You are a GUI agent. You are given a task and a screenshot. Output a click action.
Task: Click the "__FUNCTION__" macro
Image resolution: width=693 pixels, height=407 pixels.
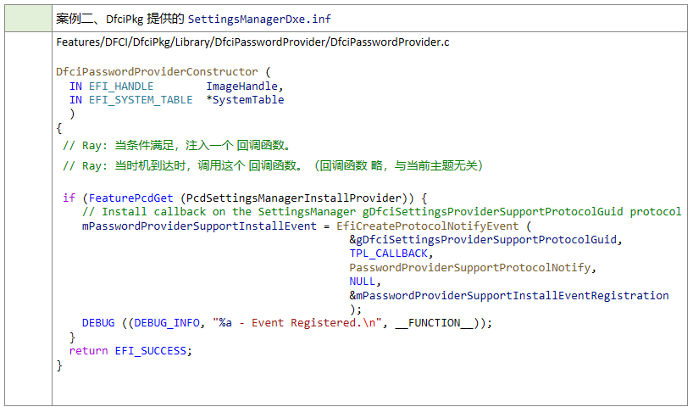pyautogui.click(x=435, y=323)
